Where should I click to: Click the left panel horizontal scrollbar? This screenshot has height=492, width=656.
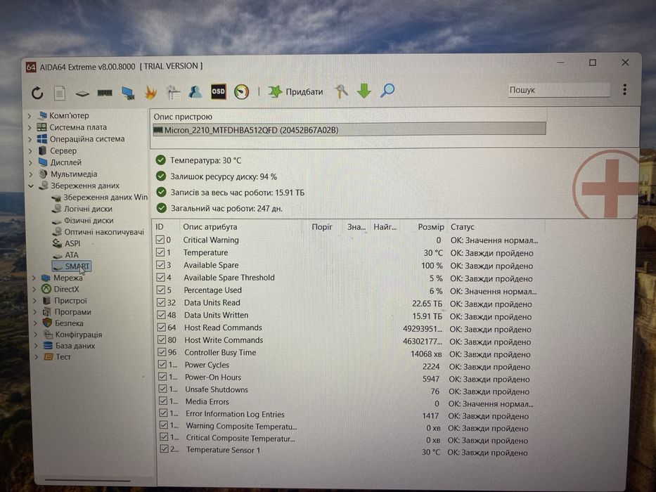pyautogui.click(x=88, y=480)
